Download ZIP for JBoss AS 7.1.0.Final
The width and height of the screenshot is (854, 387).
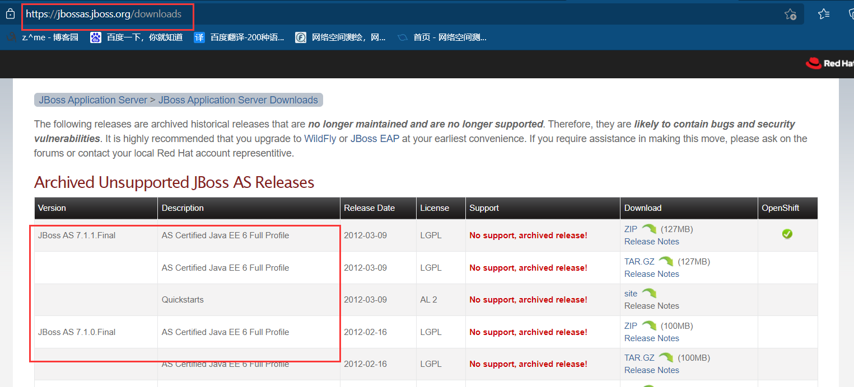pyautogui.click(x=631, y=325)
